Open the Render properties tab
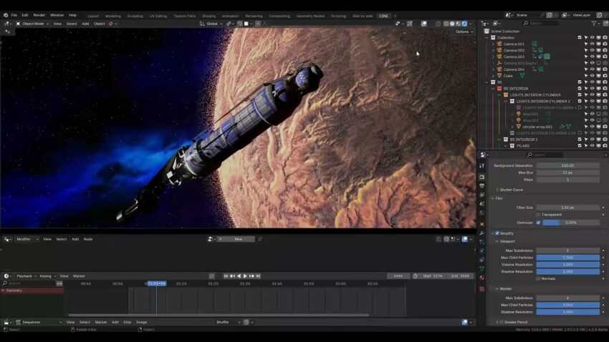609x342 pixels. [x=482, y=177]
